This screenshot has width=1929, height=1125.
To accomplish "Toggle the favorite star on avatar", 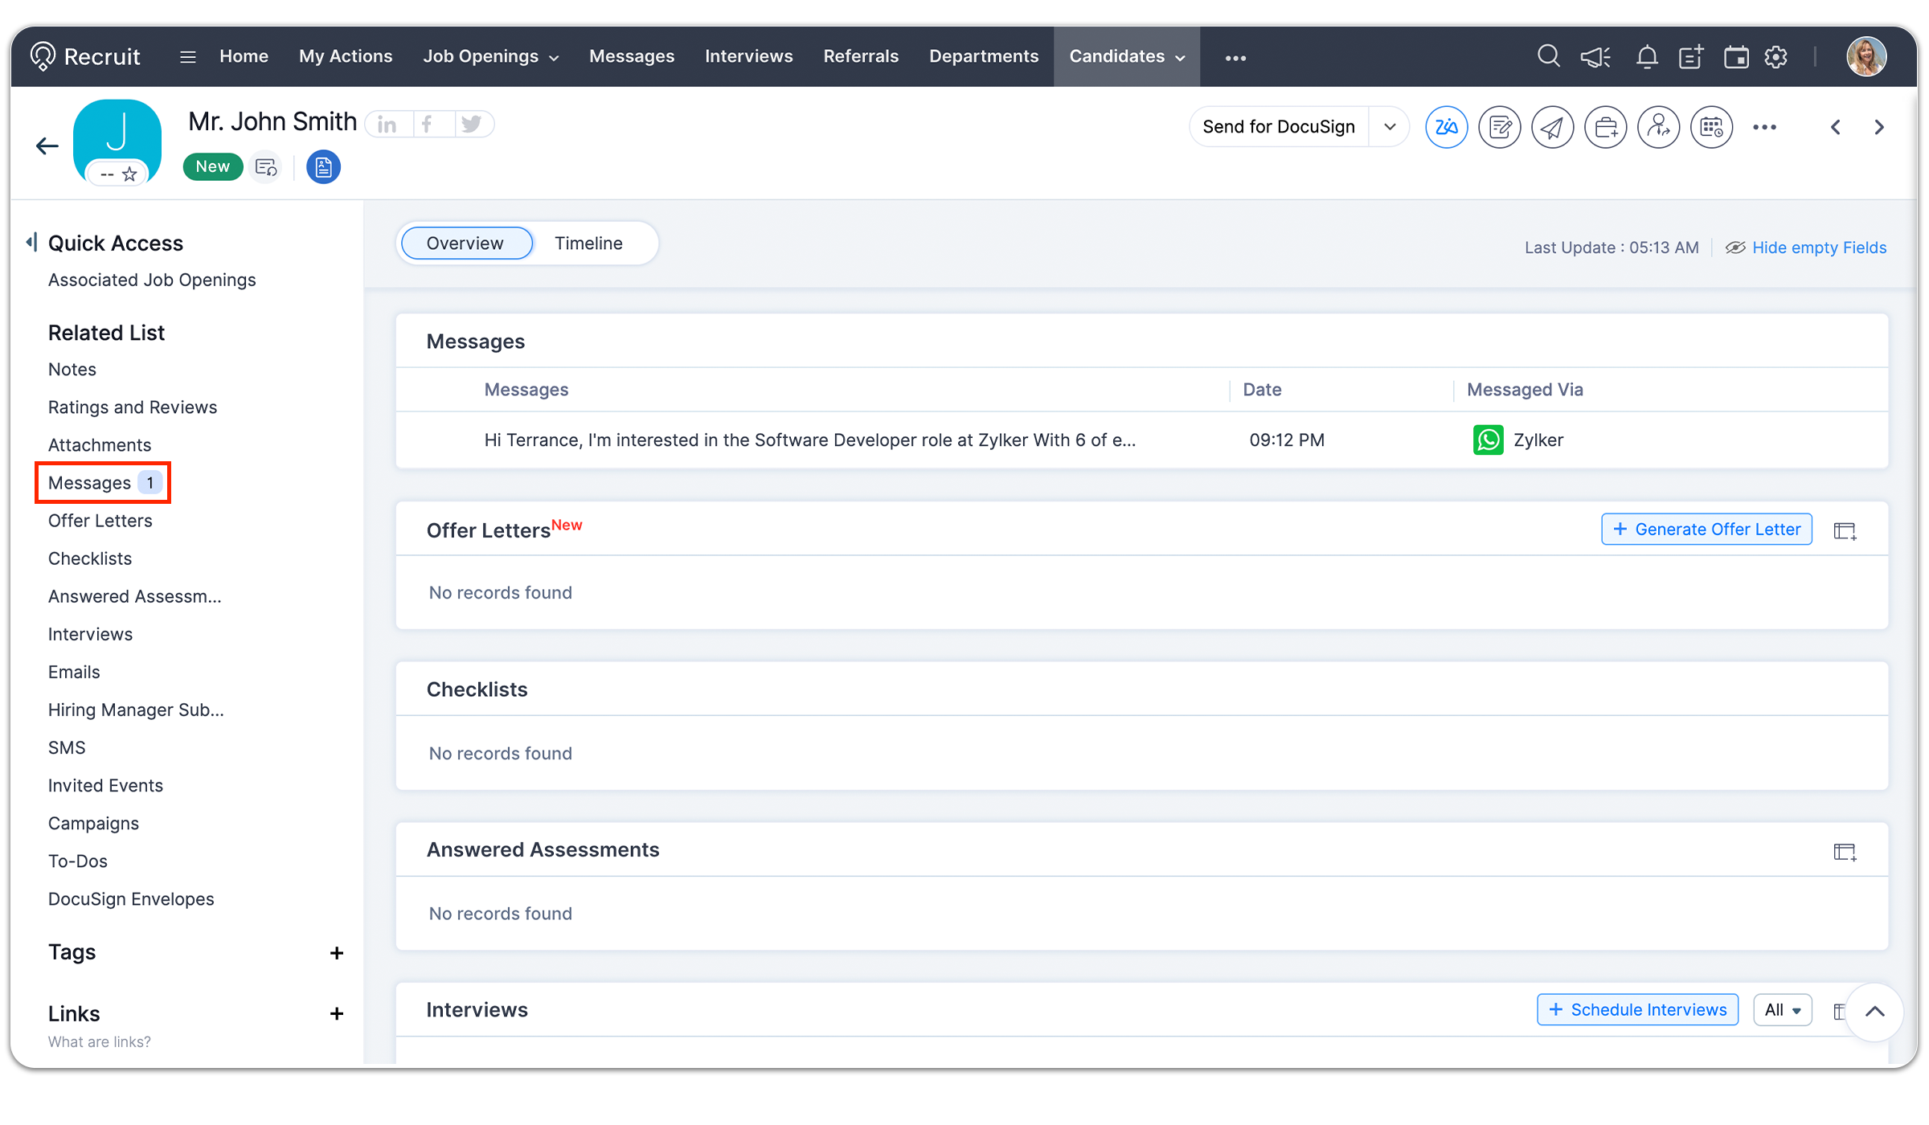I will point(129,174).
